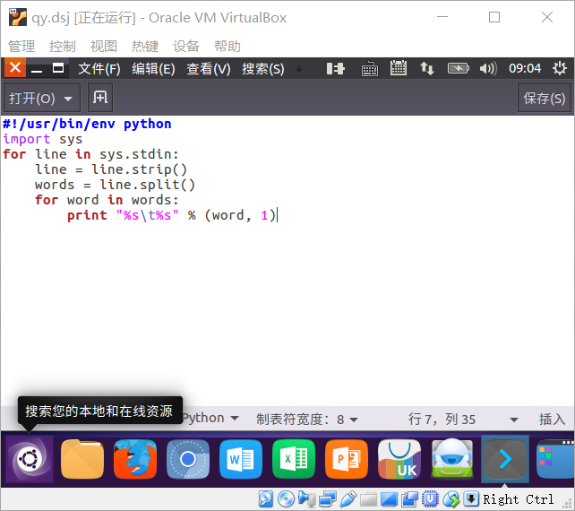
Task: Click the VirtualBox audio status icon
Action: [306, 499]
